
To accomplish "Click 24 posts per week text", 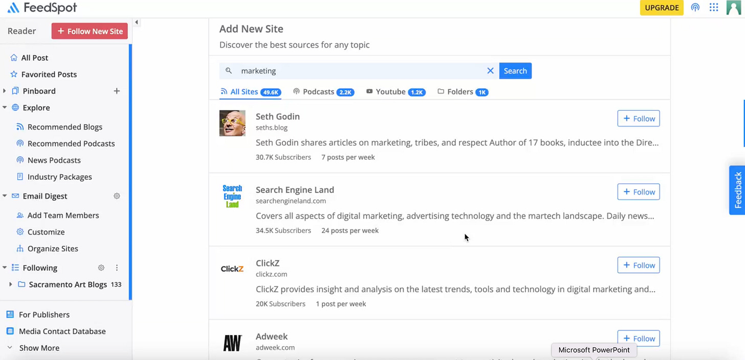I will point(350,231).
